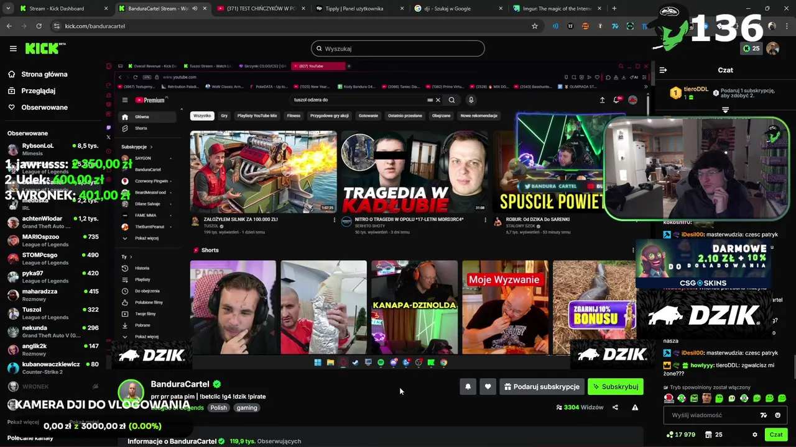The width and height of the screenshot is (796, 447).
Task: Open RybsonLoL channel in sidebar
Action: tap(52, 149)
